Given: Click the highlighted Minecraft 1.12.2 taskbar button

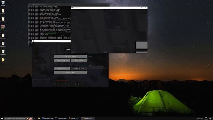Looking at the screenshot, I should tap(88, 118).
